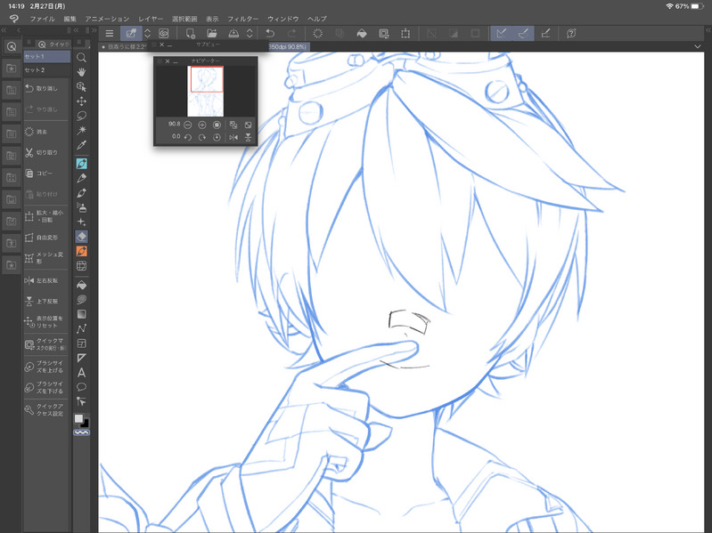The height and width of the screenshot is (533, 712).
Task: Select the Hand move tool
Action: pyautogui.click(x=81, y=72)
